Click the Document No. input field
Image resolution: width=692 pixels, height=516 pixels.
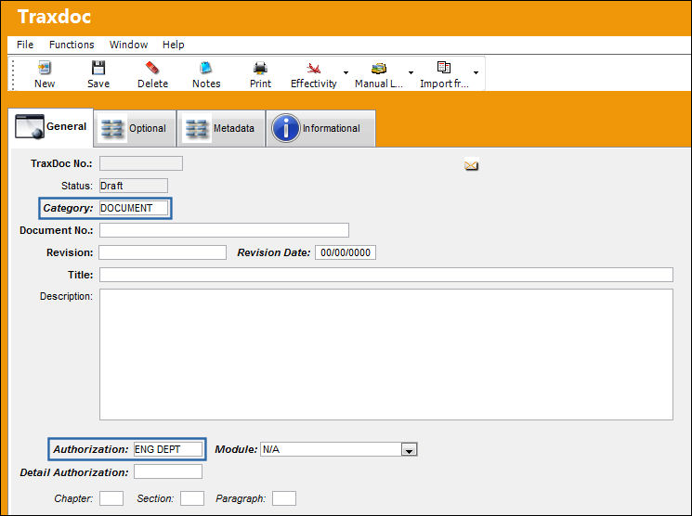[224, 230]
